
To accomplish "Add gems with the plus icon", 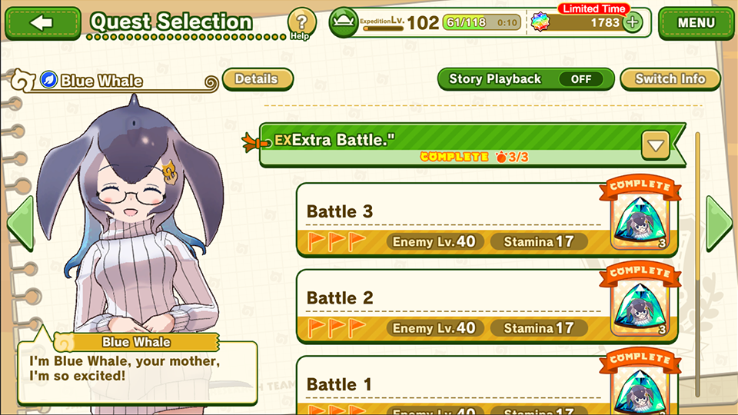I will [x=633, y=22].
